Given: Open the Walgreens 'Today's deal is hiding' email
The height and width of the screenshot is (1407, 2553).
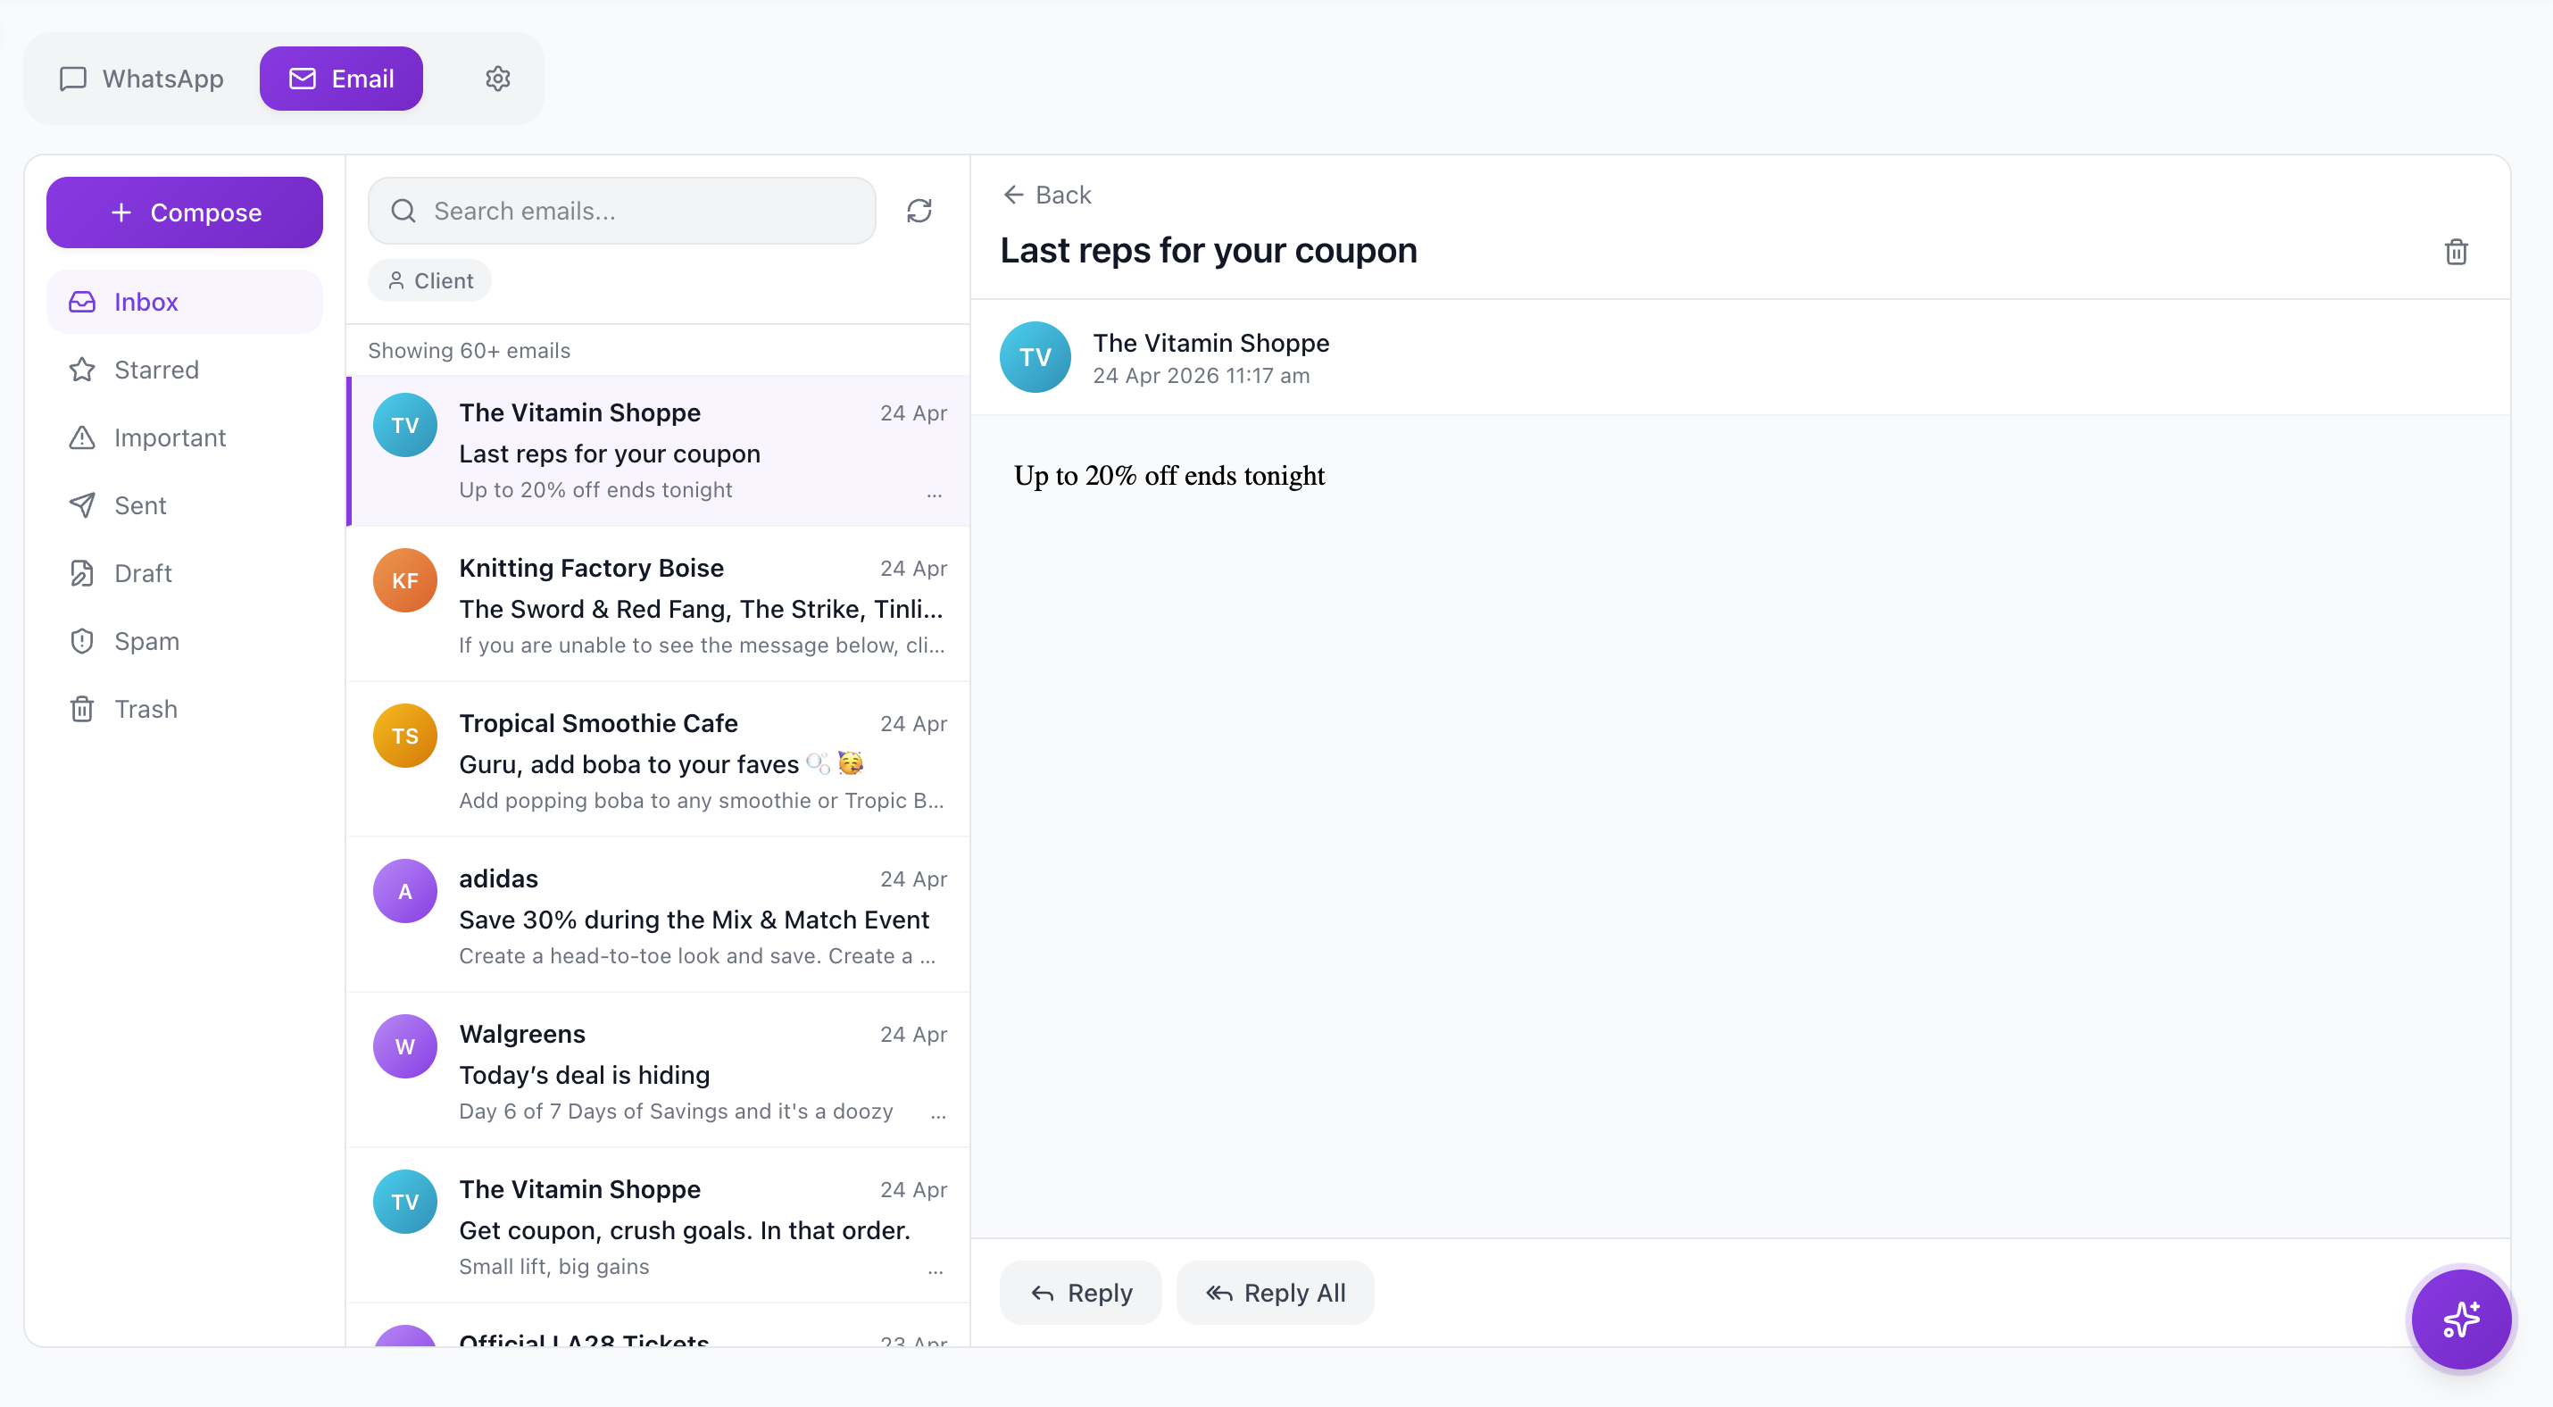Looking at the screenshot, I should tap(658, 1072).
